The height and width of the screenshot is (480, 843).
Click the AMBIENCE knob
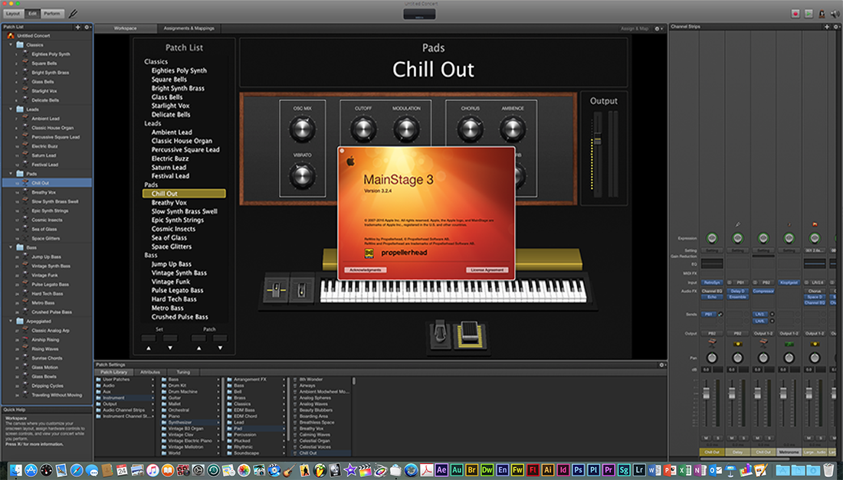tap(513, 129)
